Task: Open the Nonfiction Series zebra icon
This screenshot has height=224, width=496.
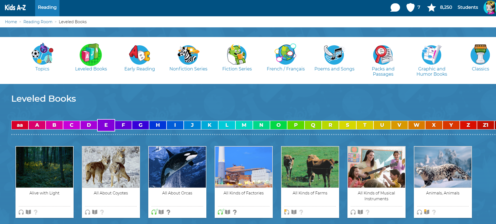Action: pos(188,54)
